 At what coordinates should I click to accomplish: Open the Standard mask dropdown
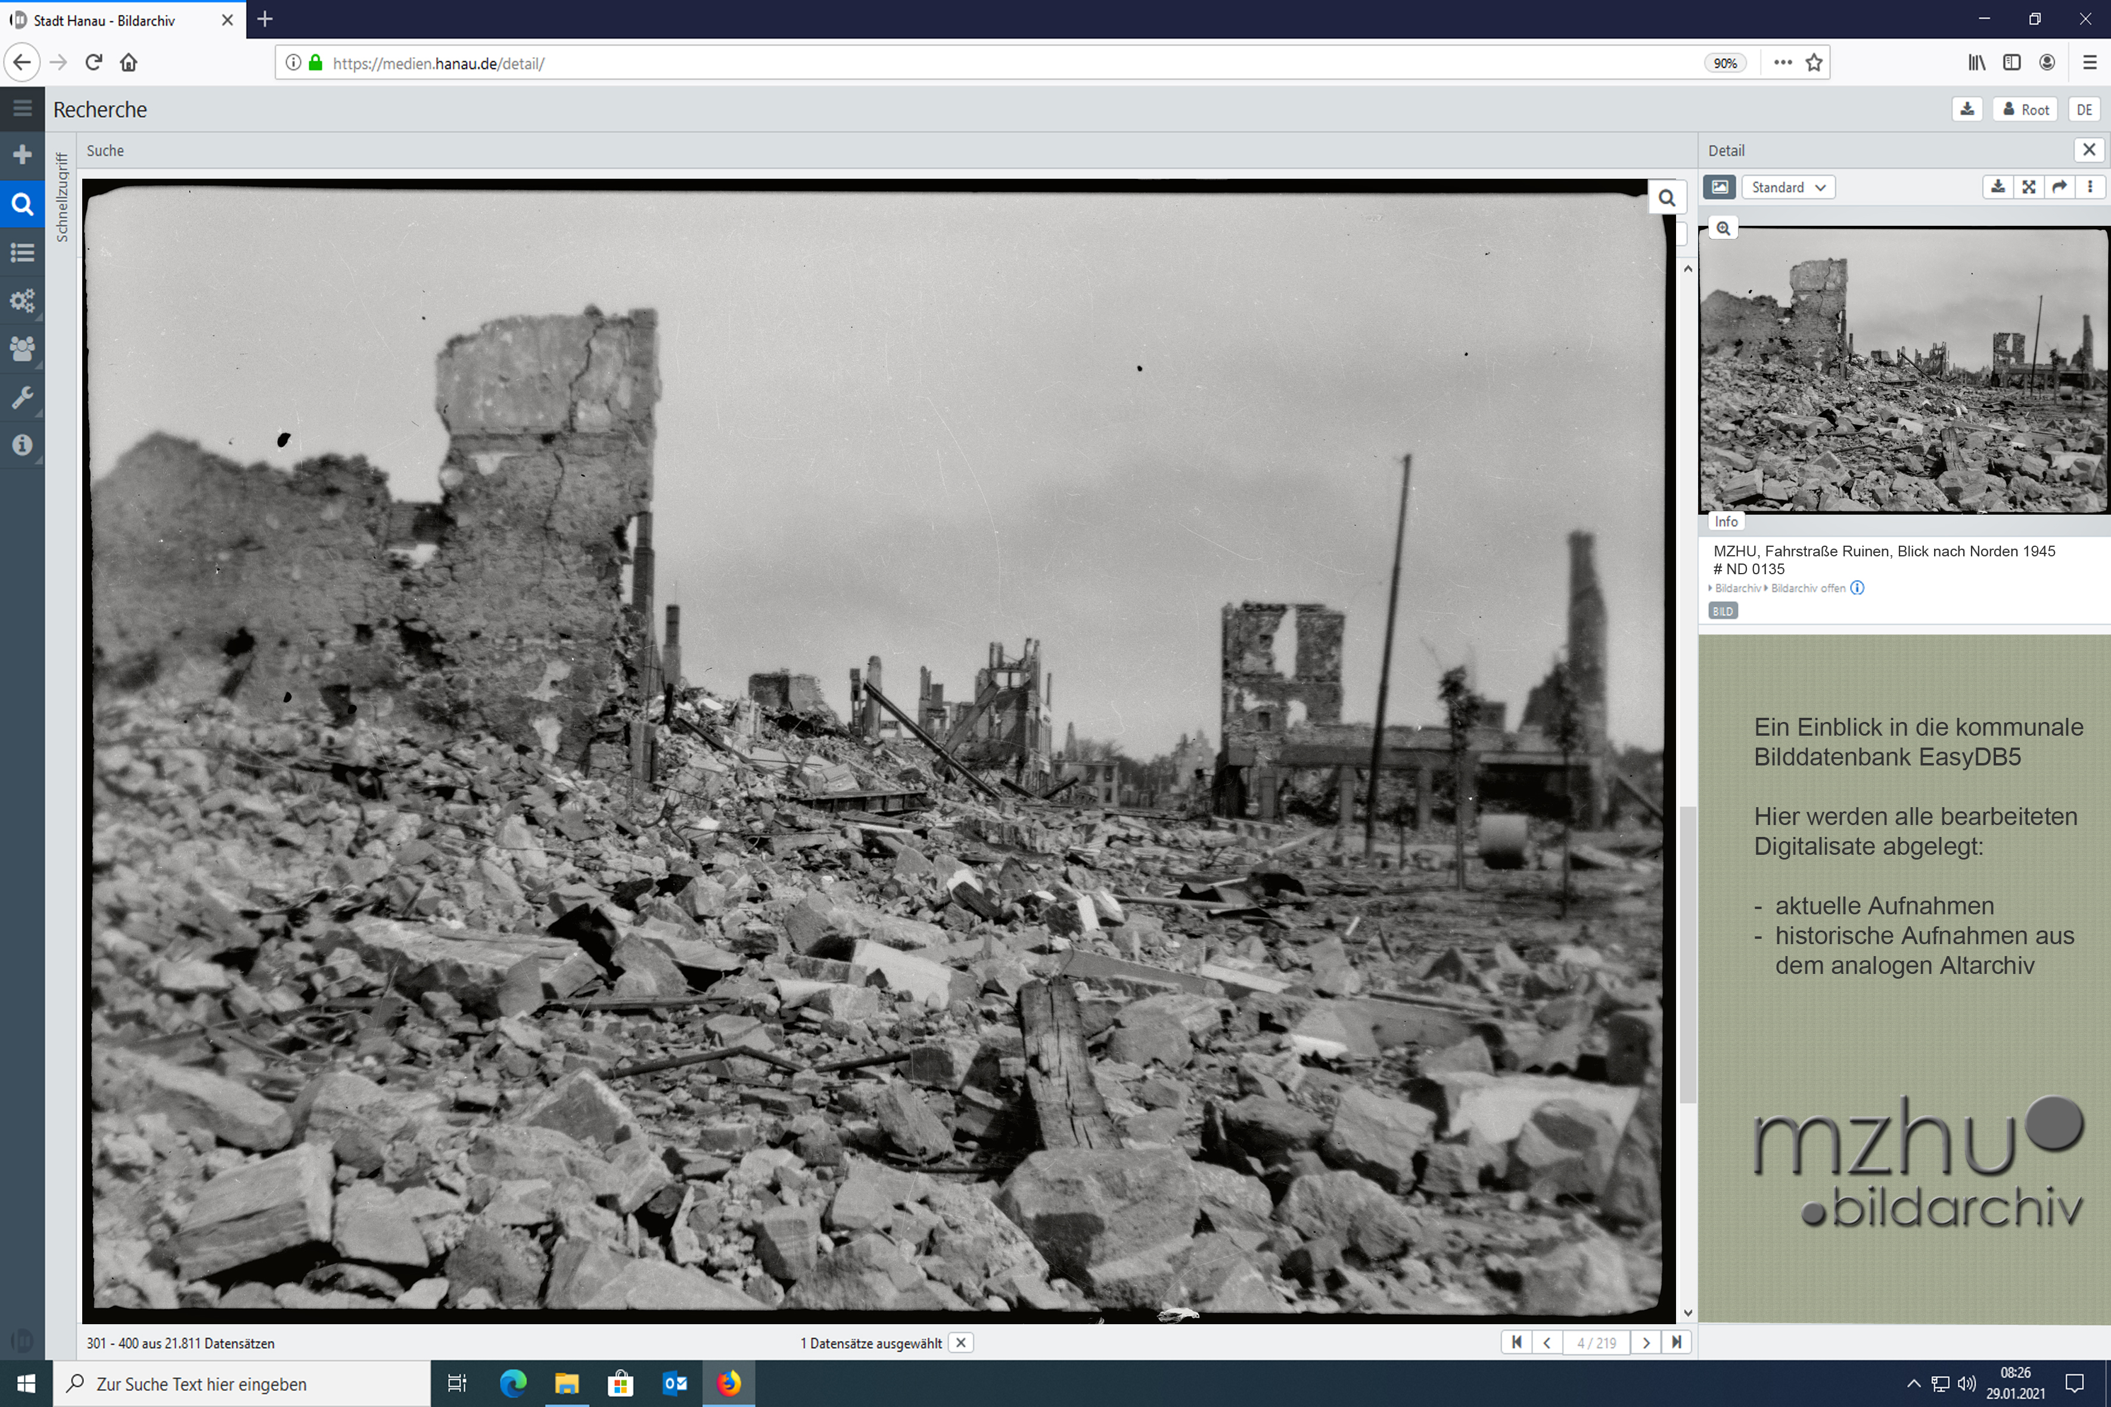coord(1788,186)
